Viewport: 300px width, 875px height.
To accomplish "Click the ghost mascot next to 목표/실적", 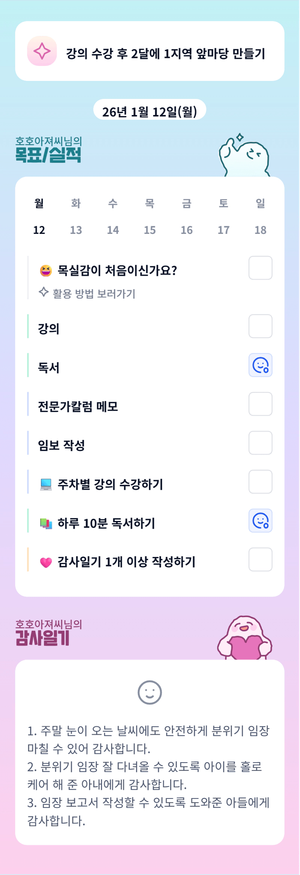I will pos(244,156).
